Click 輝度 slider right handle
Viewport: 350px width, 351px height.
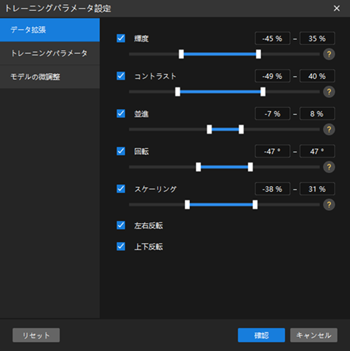point(258,54)
